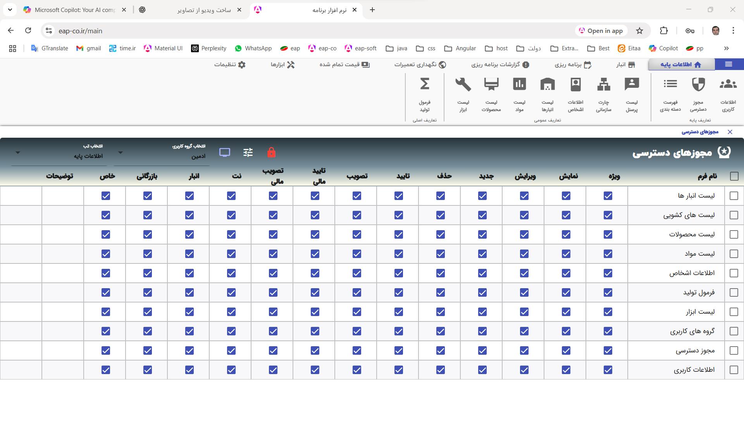744x441 pixels.
Task: Open لیست محصولات ribbon icon
Action: [491, 84]
